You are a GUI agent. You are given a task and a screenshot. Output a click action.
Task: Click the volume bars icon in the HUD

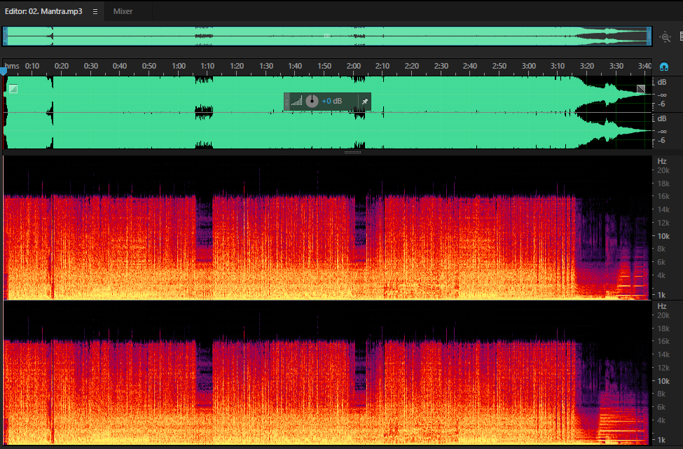coord(296,102)
